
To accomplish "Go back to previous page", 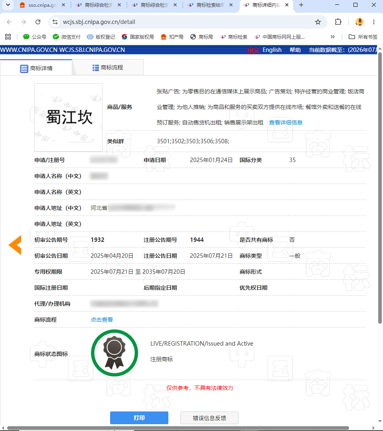I will coord(9,22).
